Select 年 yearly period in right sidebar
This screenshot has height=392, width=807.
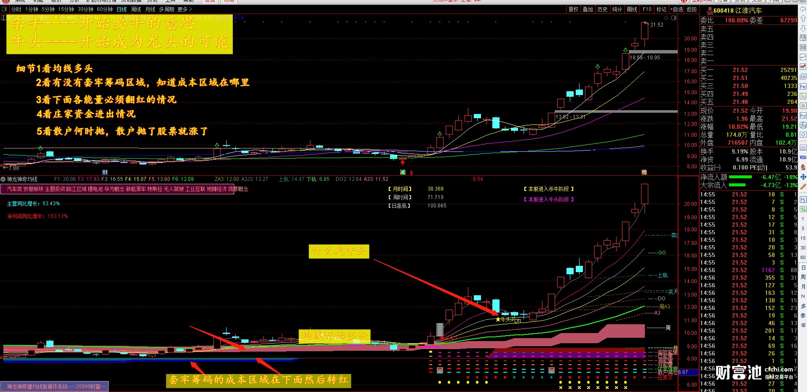coord(803,326)
